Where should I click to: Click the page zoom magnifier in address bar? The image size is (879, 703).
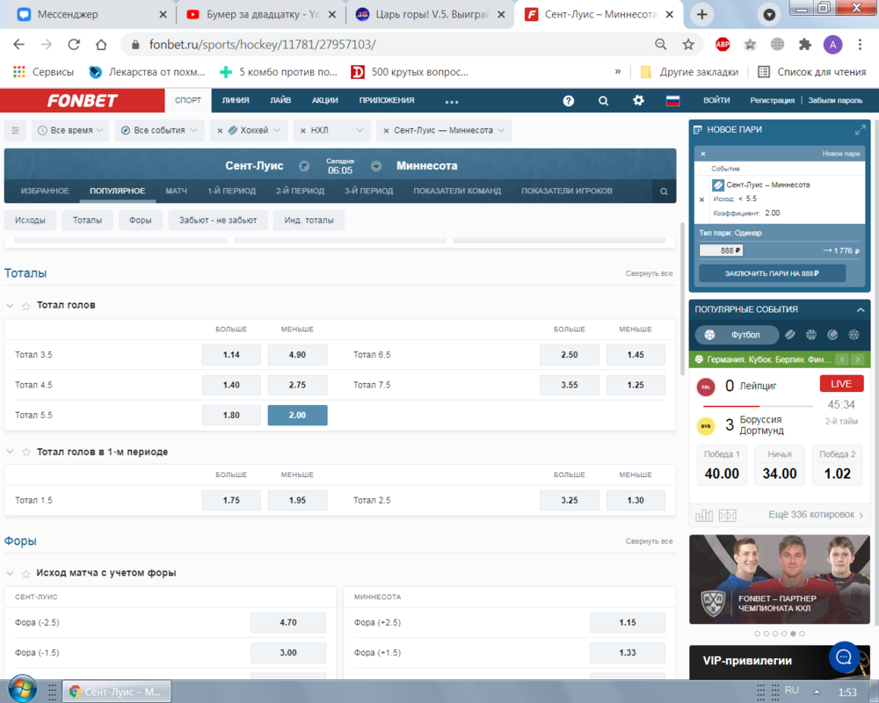pyautogui.click(x=661, y=44)
